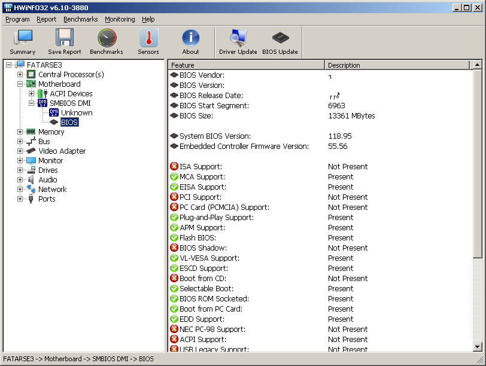Sort by the Description column header
The width and height of the screenshot is (486, 366).
(x=397, y=65)
